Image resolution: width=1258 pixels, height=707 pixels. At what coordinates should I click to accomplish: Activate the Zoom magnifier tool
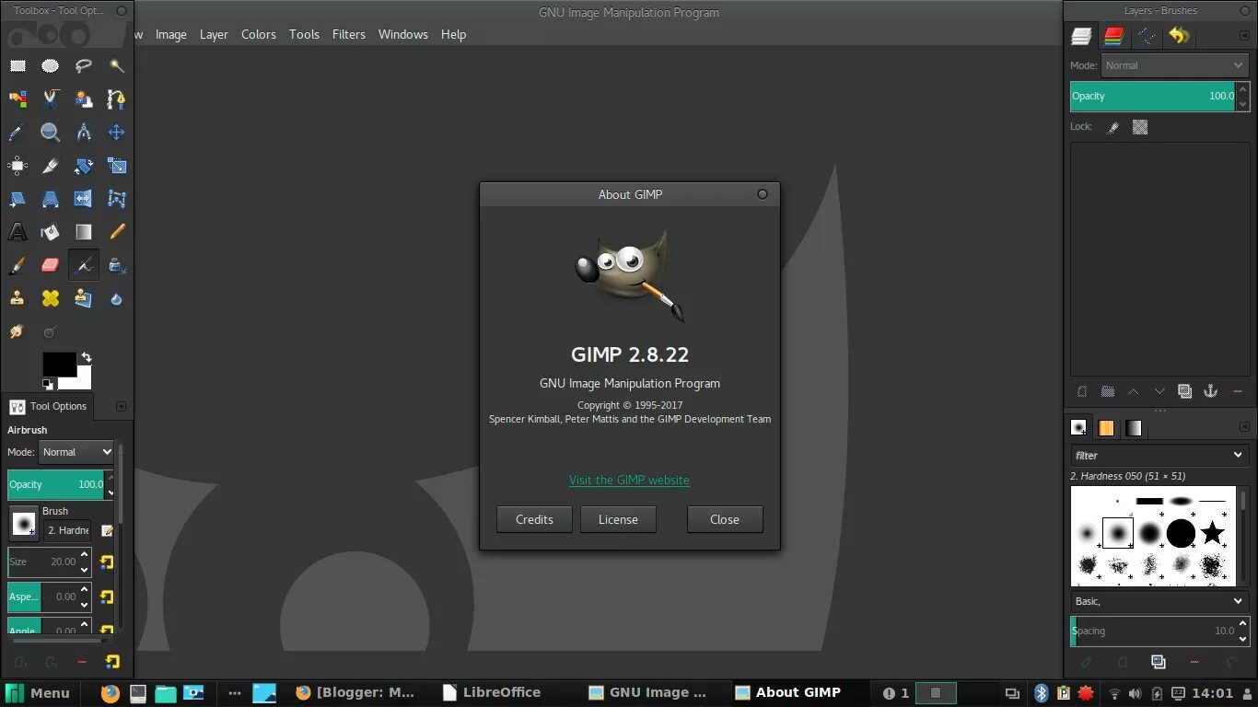coord(51,133)
